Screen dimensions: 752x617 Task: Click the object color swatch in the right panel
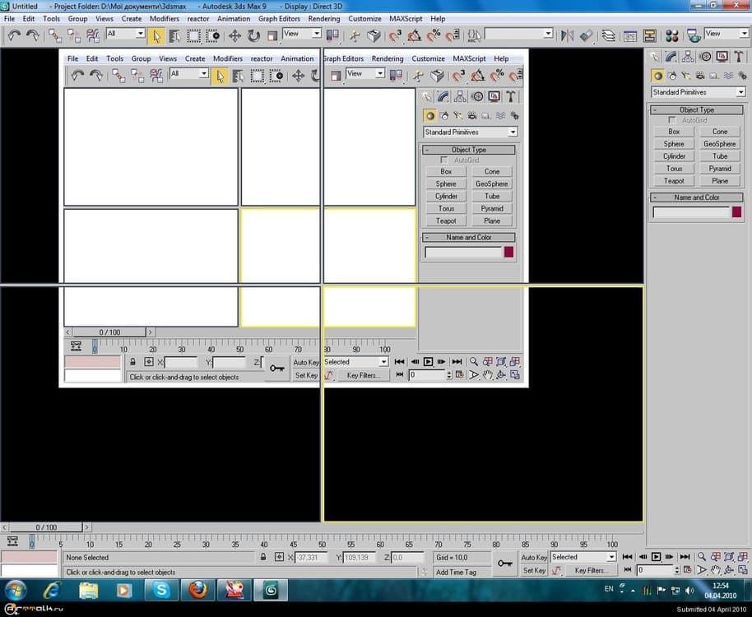click(739, 212)
